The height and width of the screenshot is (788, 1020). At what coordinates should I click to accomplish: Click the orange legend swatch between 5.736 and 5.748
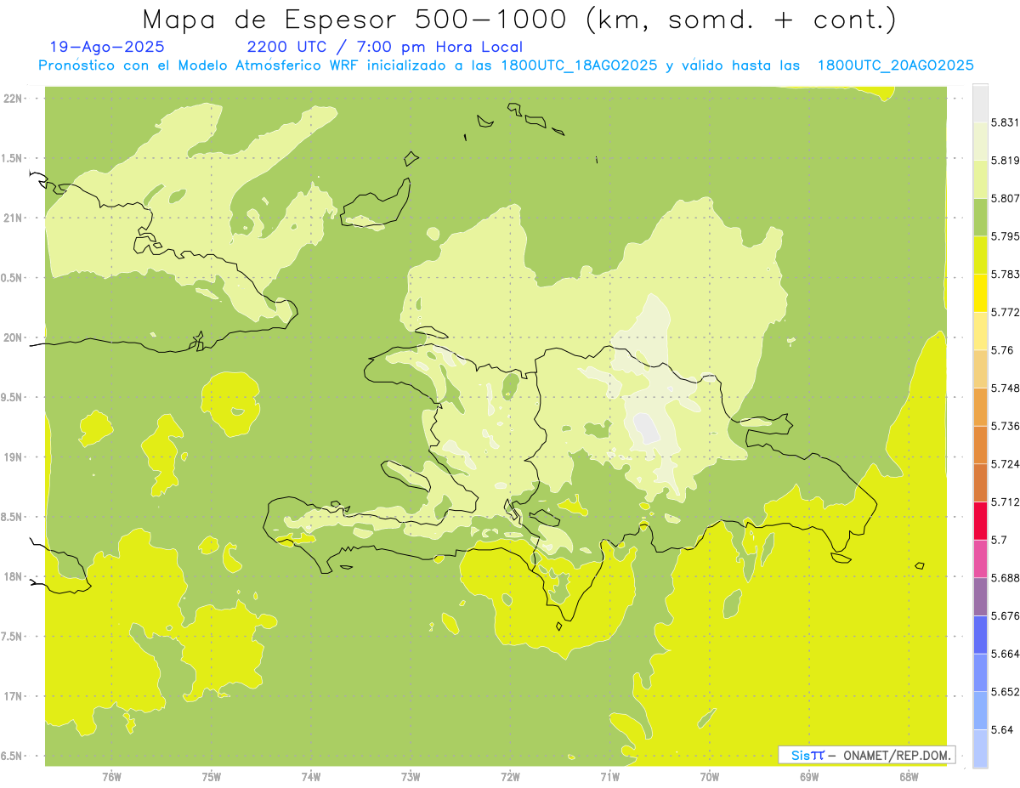pos(980,406)
